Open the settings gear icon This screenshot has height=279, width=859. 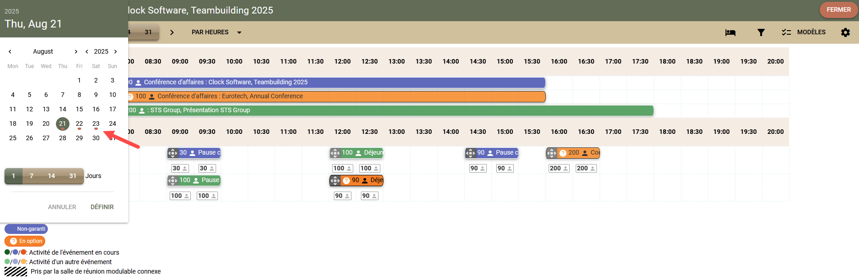pyautogui.click(x=845, y=32)
